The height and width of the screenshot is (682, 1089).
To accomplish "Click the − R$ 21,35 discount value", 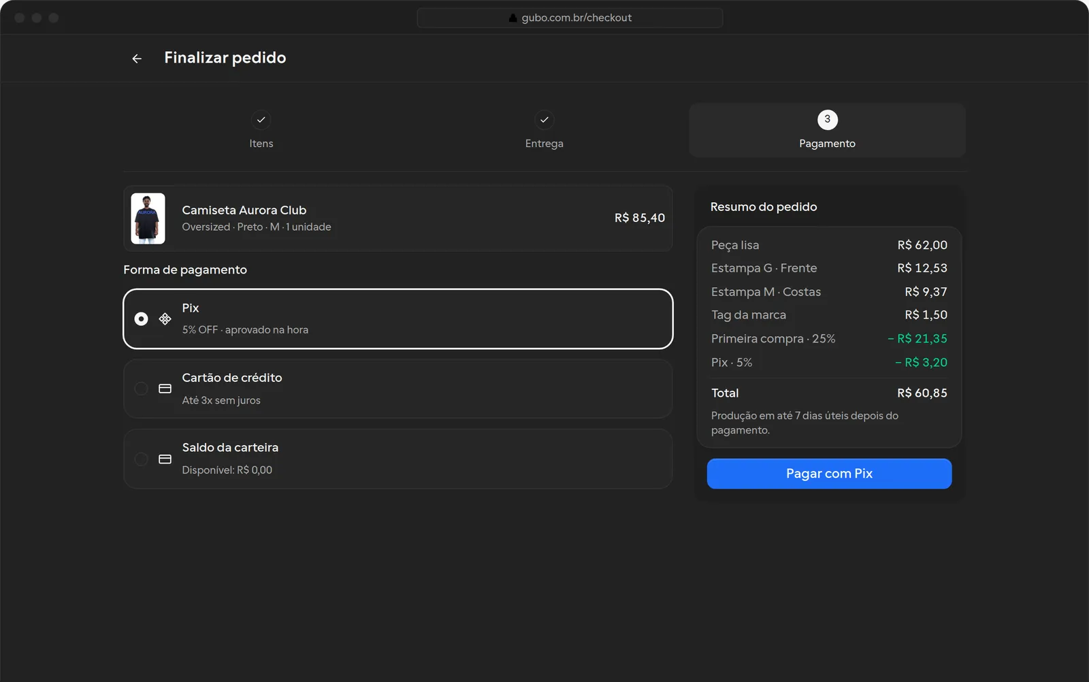I will tap(917, 339).
